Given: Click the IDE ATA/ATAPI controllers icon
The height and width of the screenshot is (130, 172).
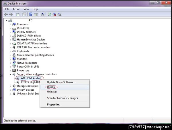Looking at the screenshot, I should [14, 44].
